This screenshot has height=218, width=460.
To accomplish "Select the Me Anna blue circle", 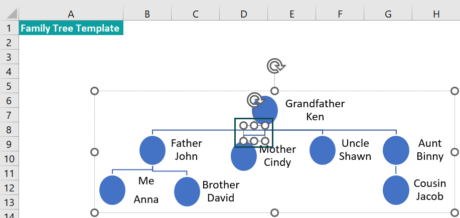I will (112, 190).
